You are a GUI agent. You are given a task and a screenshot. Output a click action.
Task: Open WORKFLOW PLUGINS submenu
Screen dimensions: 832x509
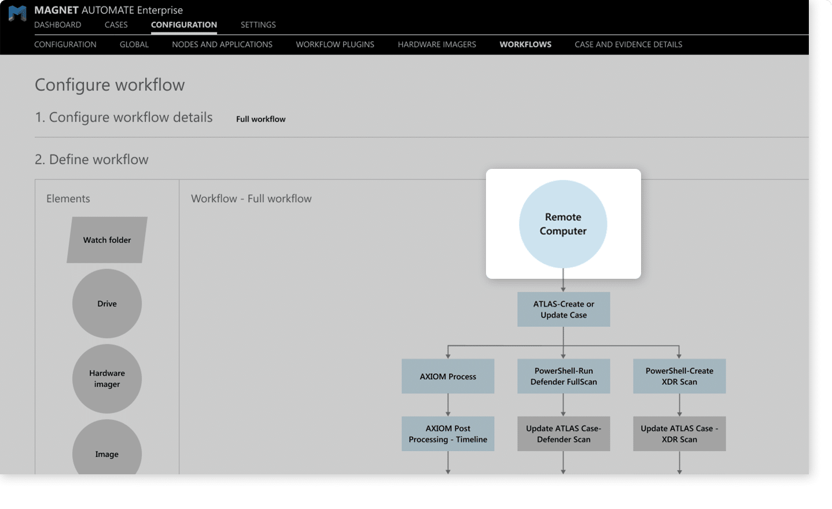coord(335,45)
